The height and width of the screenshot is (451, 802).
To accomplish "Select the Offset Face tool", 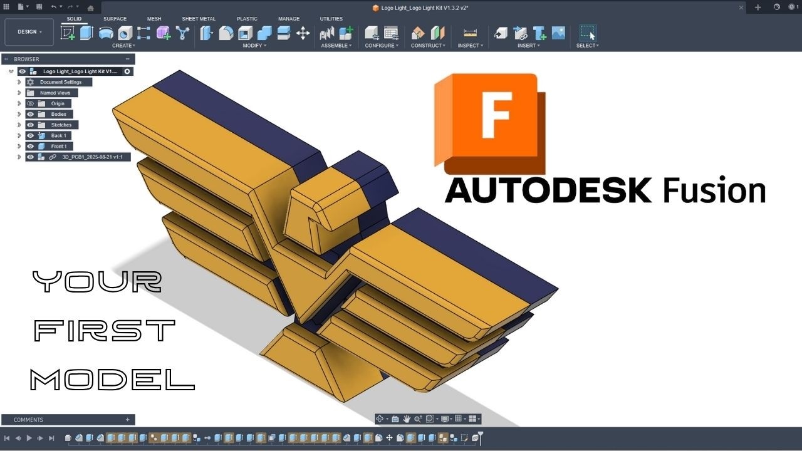I will pos(283,33).
